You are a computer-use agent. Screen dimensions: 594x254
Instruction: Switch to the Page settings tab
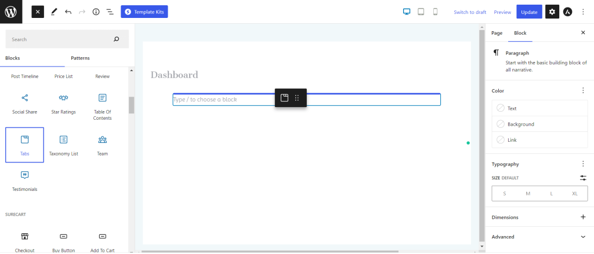(x=497, y=33)
